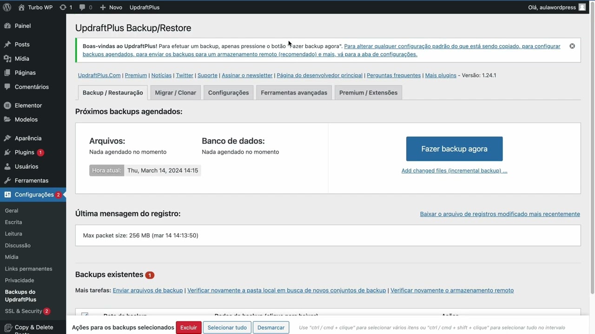Screen dimensions: 595x334
Task: Open the UpdraftPlus.Com link
Action: (x=99, y=75)
